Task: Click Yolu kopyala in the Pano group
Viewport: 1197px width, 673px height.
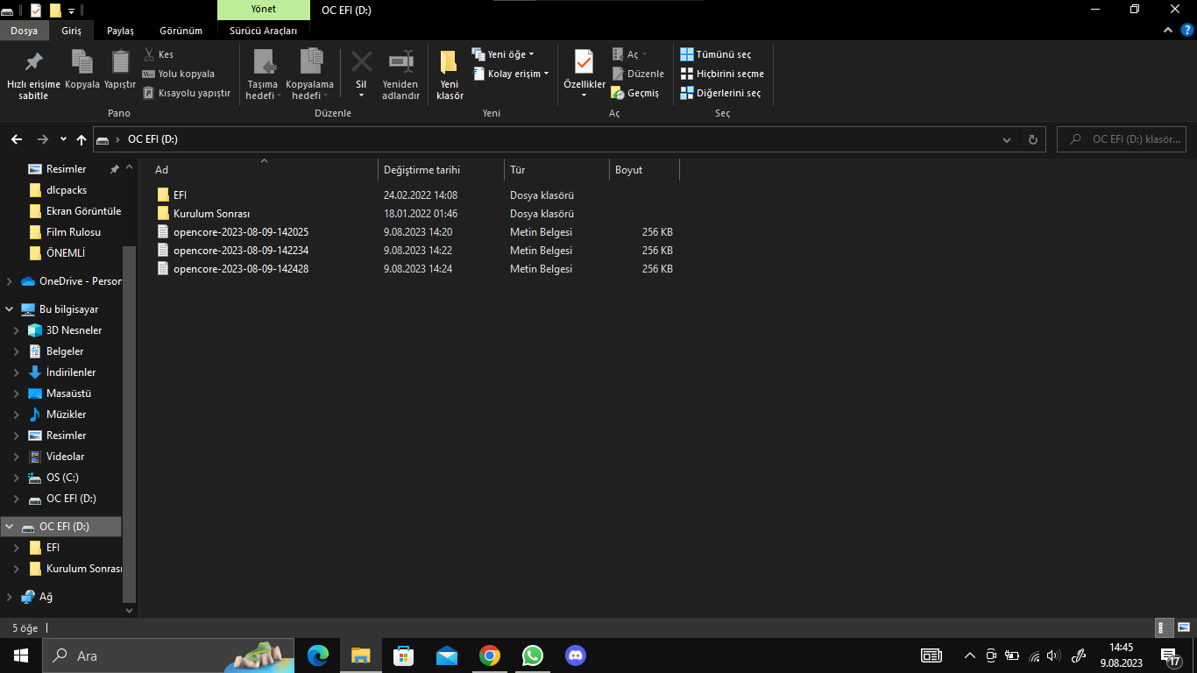Action: (185, 74)
